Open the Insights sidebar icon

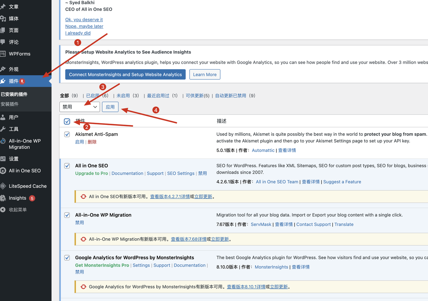(3, 198)
